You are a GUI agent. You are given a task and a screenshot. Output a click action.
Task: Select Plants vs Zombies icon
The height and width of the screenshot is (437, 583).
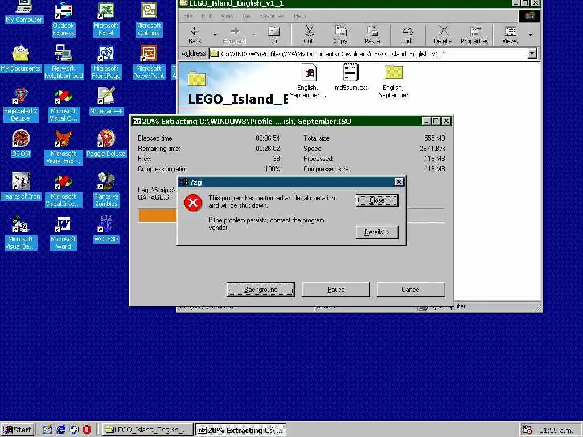(106, 189)
